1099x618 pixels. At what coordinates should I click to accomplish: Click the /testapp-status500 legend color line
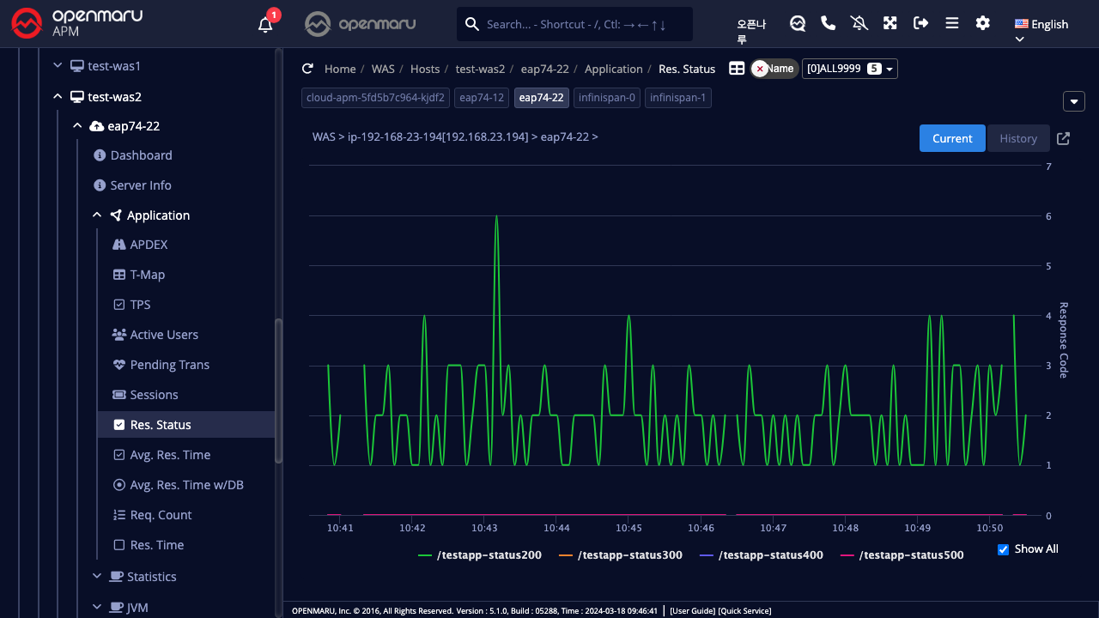847,555
